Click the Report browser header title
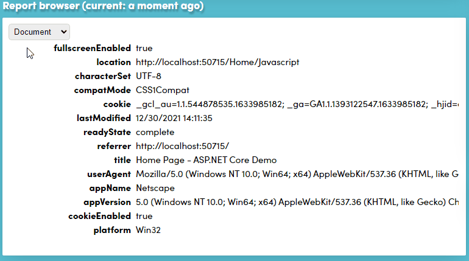Screen dimensions: 469x261 pos(103,6)
